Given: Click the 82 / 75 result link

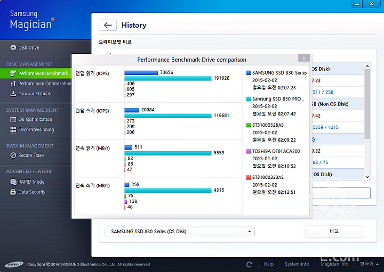Looking at the screenshot, I should pyautogui.click(x=321, y=162).
